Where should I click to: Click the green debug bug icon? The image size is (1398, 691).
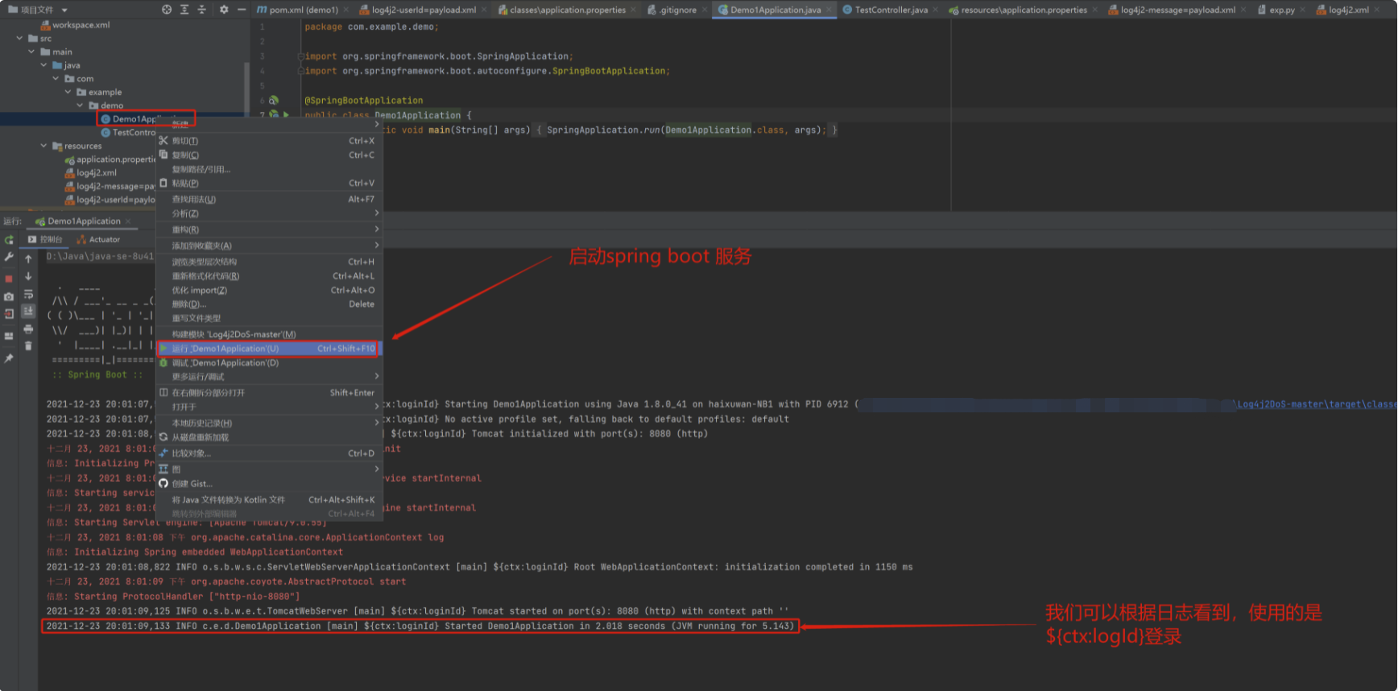click(x=163, y=362)
